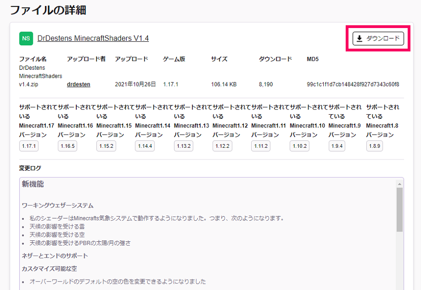
Task: Select the 1.16.5 version tag
Action: [67, 146]
